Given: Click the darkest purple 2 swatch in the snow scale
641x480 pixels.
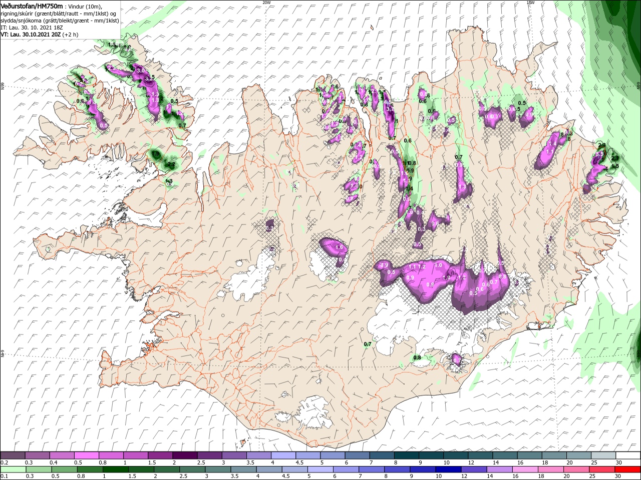Looking at the screenshot, I should pos(184,455).
